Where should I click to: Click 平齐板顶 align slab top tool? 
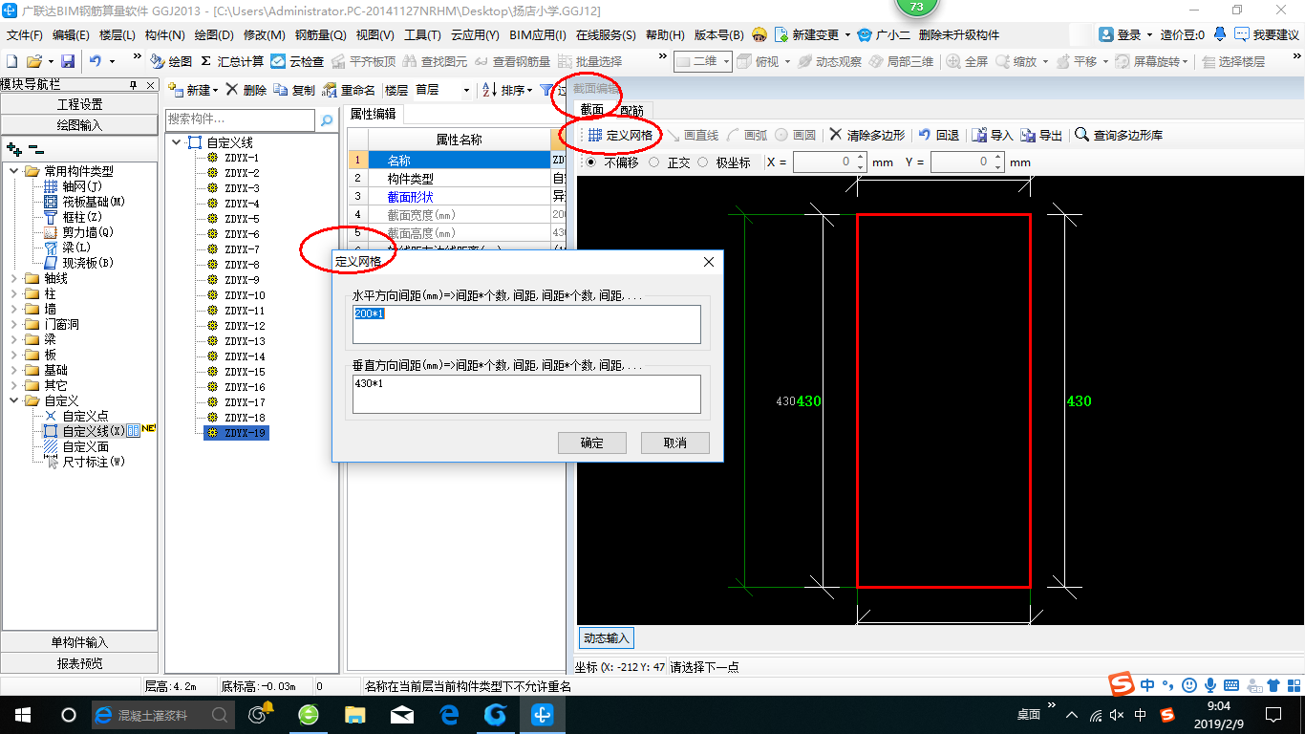(x=364, y=61)
